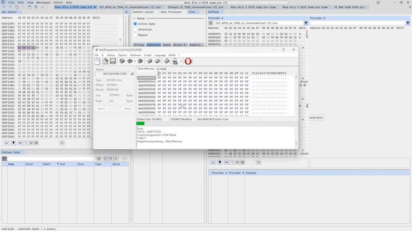The image size is (412, 231).
Task: Open the Provider B dropdown
Action: coord(407,23)
